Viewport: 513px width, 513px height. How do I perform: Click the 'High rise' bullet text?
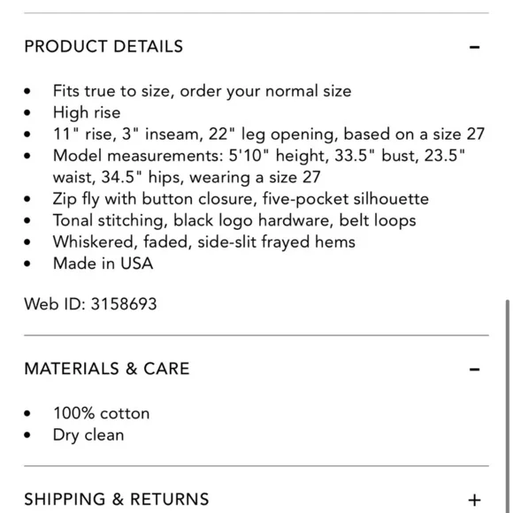coord(87,112)
